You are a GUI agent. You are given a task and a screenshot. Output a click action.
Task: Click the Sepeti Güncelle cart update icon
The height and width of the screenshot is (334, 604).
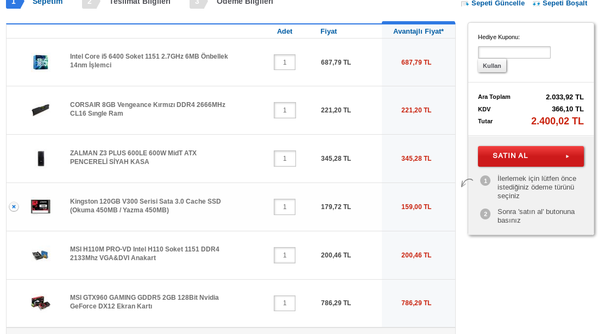[465, 3]
